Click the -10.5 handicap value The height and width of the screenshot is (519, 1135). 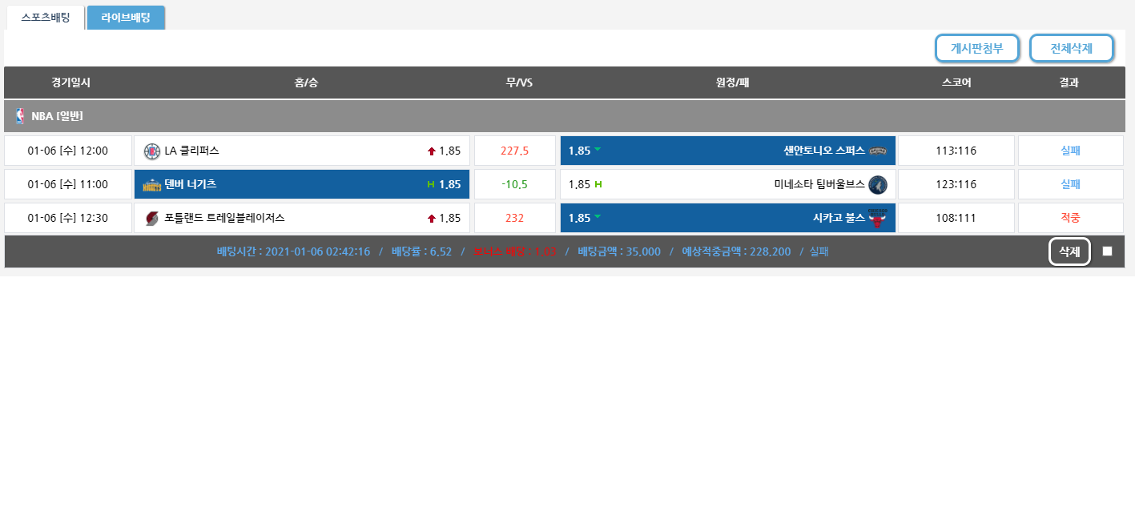pos(514,184)
